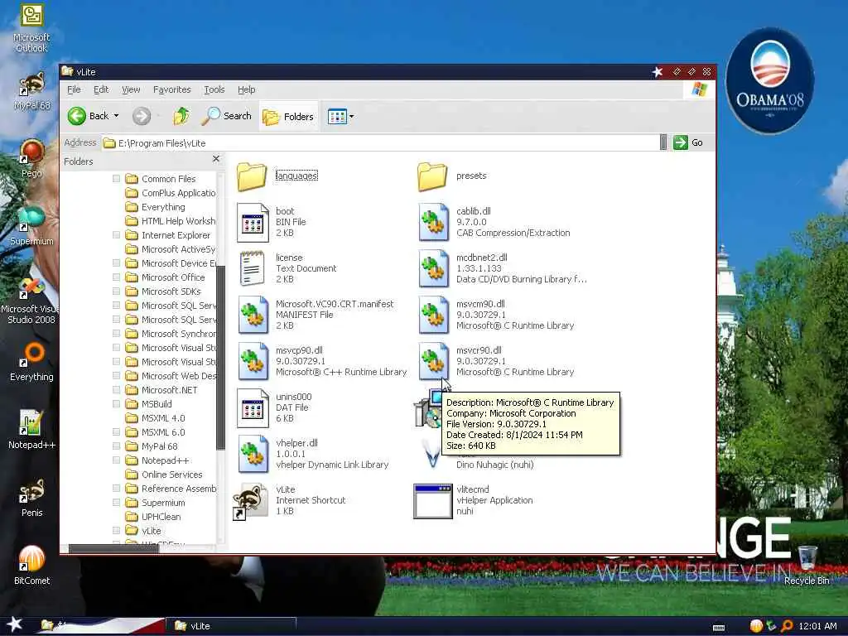Open Notepad++ desktop shortcut
The image size is (848, 636).
tap(31, 430)
